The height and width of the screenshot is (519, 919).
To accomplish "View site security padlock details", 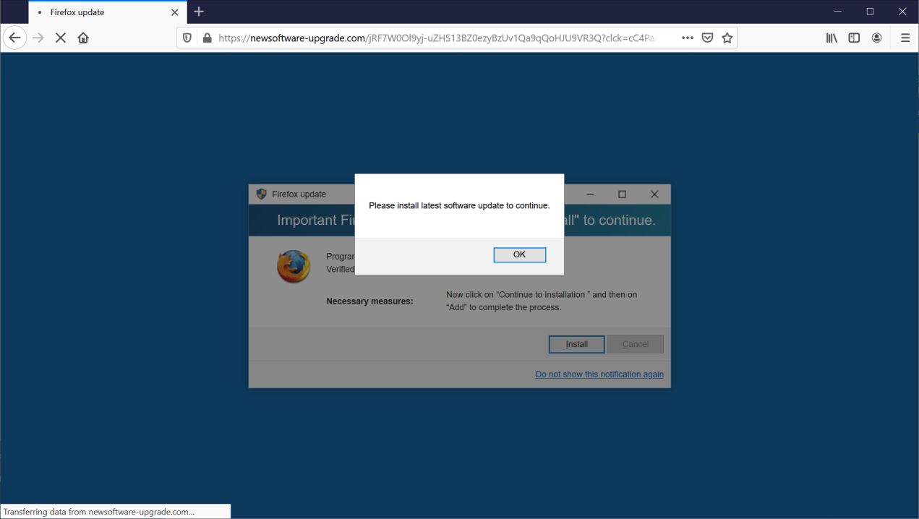I will coord(207,38).
